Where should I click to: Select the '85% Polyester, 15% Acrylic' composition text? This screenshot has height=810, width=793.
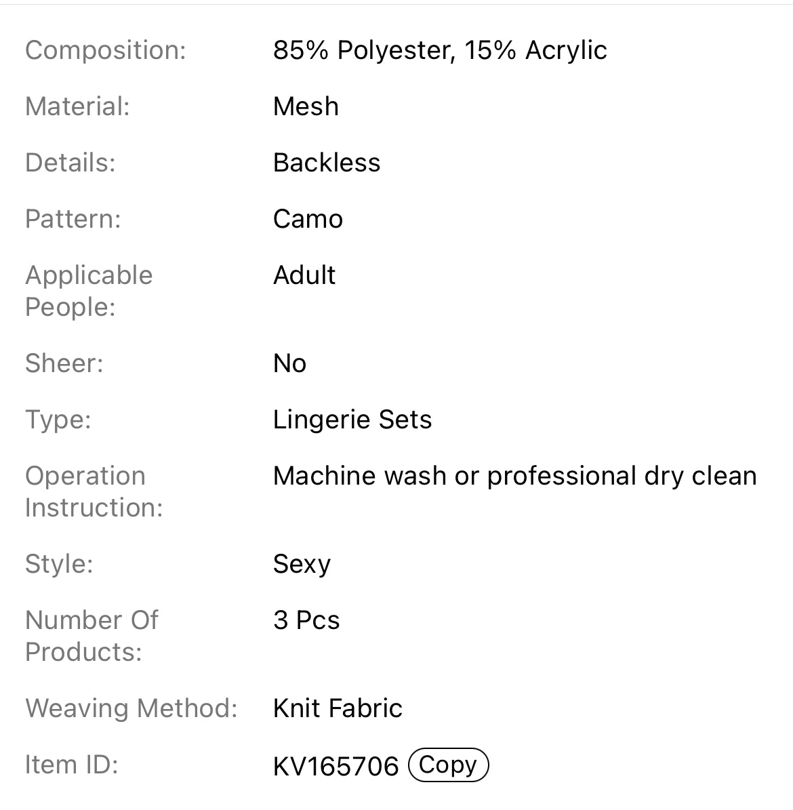click(x=440, y=50)
